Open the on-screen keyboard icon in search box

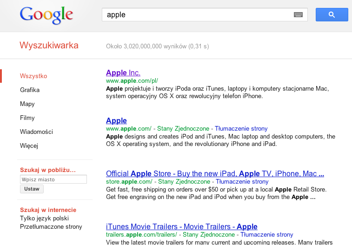pos(298,15)
